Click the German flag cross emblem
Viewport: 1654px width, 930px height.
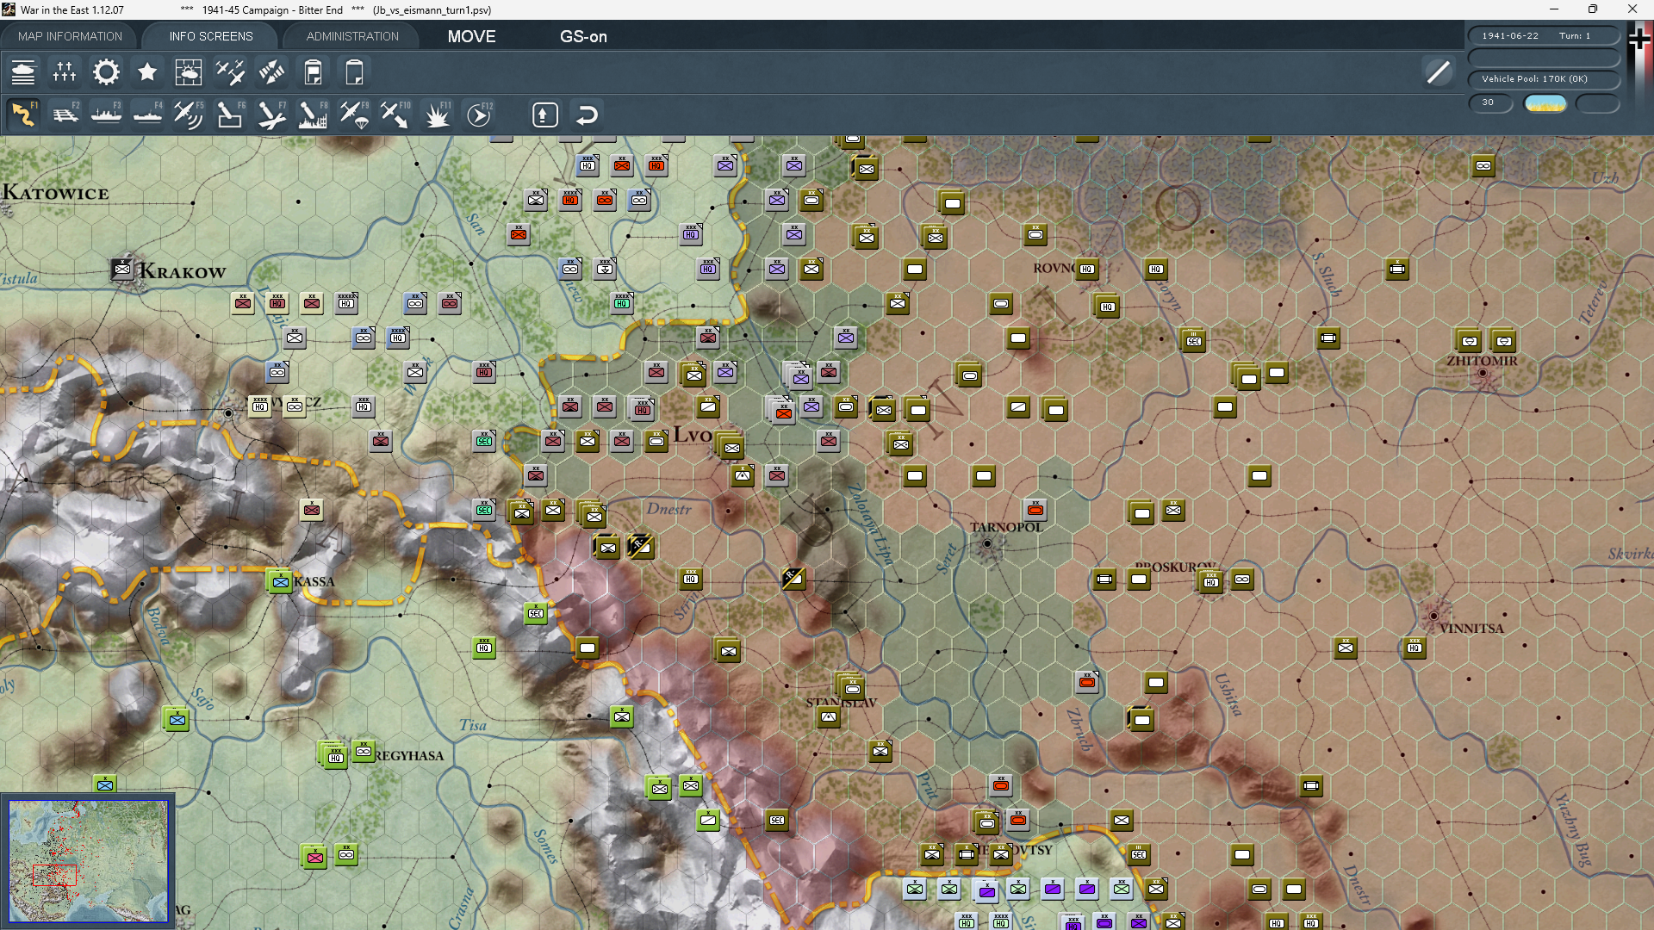[1639, 39]
